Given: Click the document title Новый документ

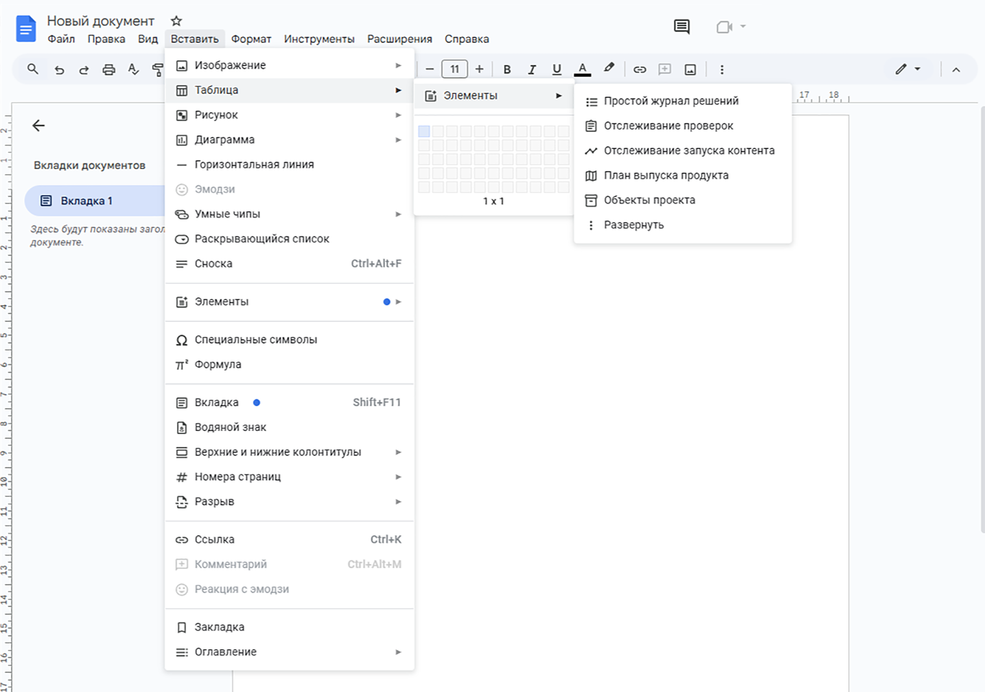Looking at the screenshot, I should (100, 21).
